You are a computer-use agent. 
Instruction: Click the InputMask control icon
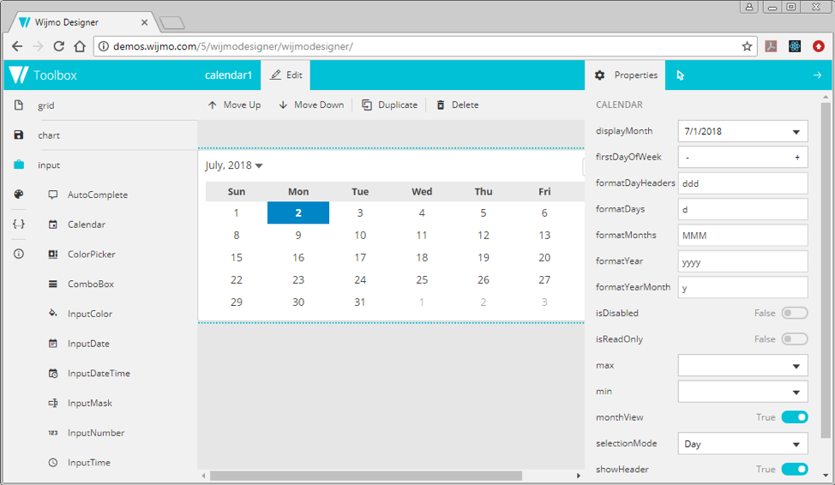click(x=52, y=403)
